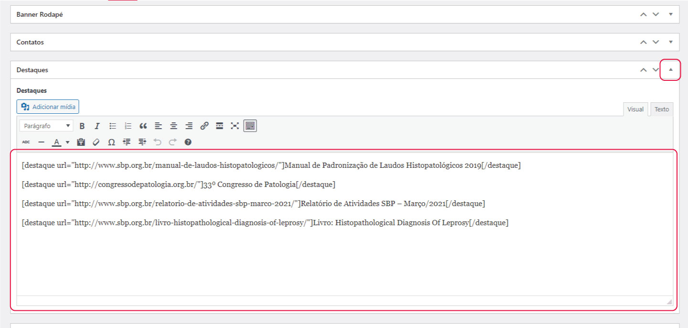Screen dimensions: 688x328
Task: Open the Parágrafo format dropdown
Action: [x=46, y=126]
